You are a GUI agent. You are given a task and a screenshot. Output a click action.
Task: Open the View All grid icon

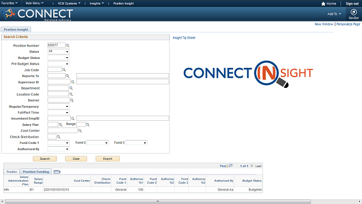(x=230, y=166)
